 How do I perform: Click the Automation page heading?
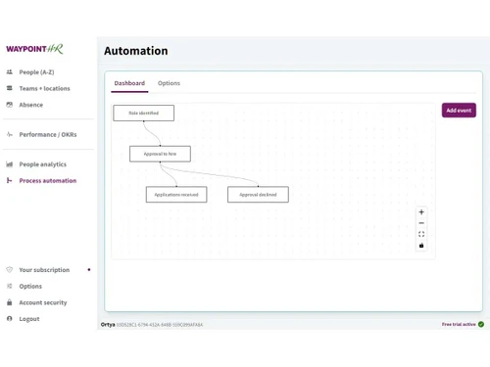tap(136, 51)
